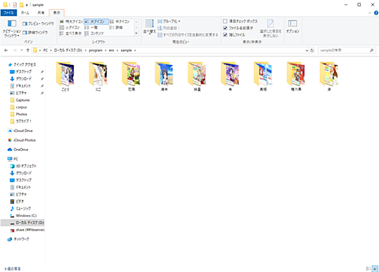Open address bar history dropdown

tap(307, 51)
